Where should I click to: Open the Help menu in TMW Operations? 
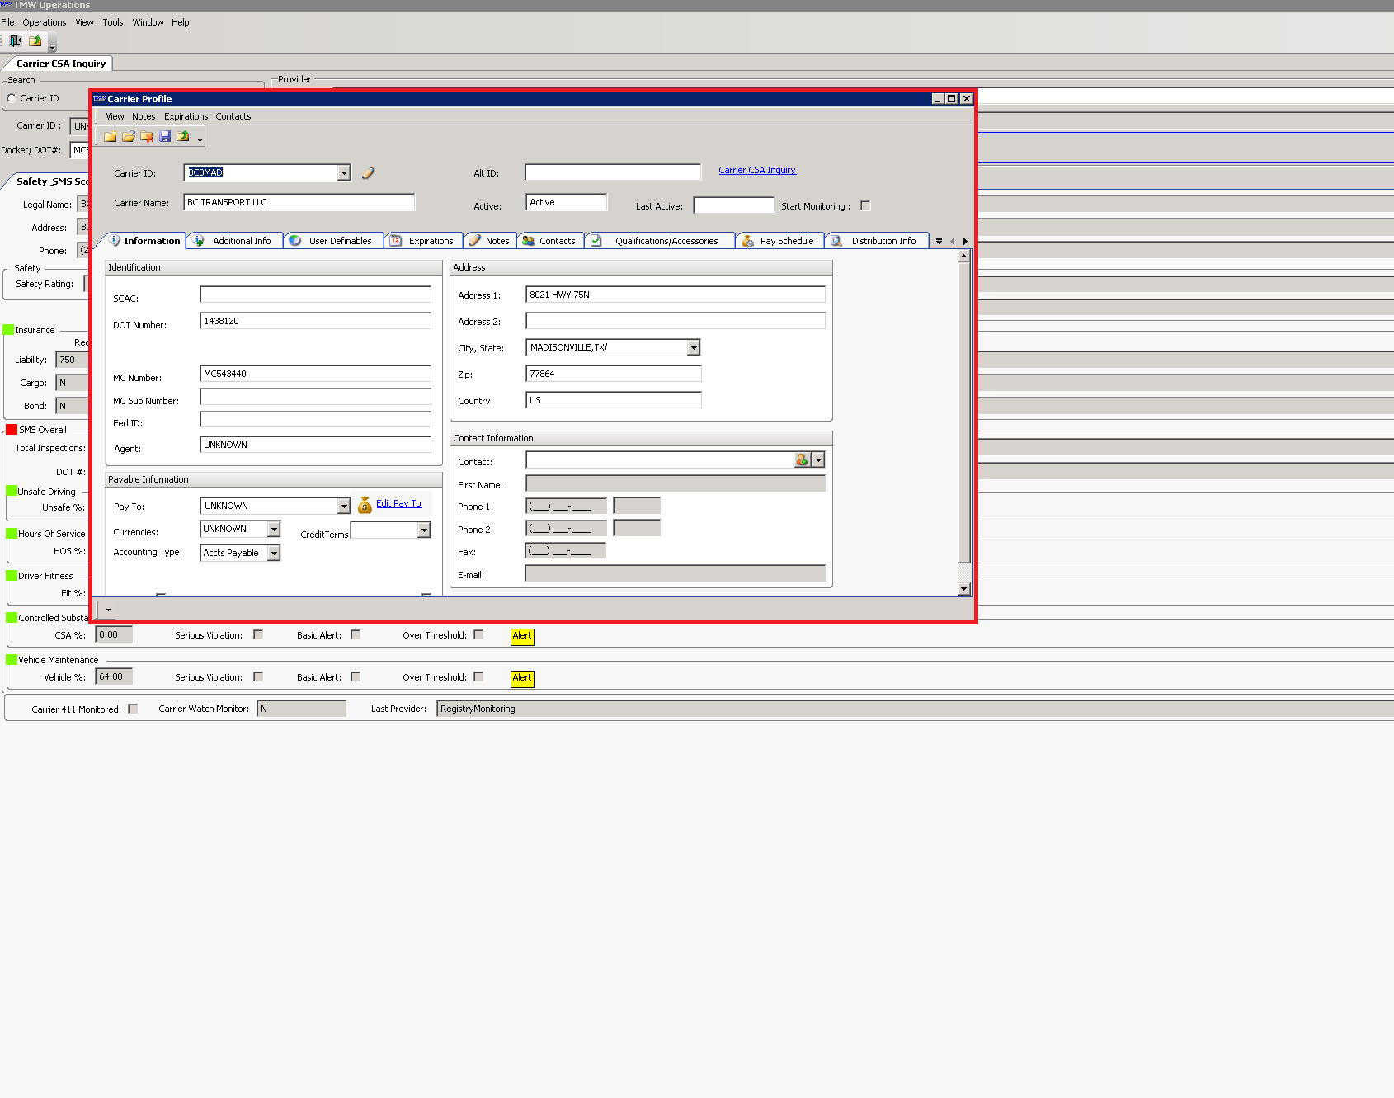[181, 22]
